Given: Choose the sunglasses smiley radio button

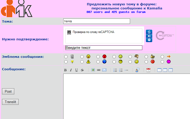Looking at the screenshot, I should click(x=114, y=62).
